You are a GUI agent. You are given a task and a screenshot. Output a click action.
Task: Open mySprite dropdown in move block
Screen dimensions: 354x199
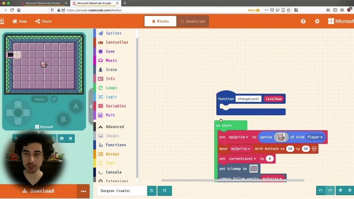point(240,149)
